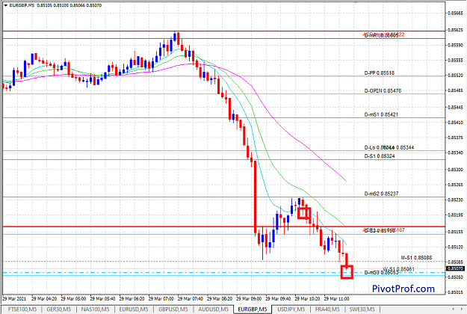Click the 29 Mar 04:20 time label

[x=44, y=298]
